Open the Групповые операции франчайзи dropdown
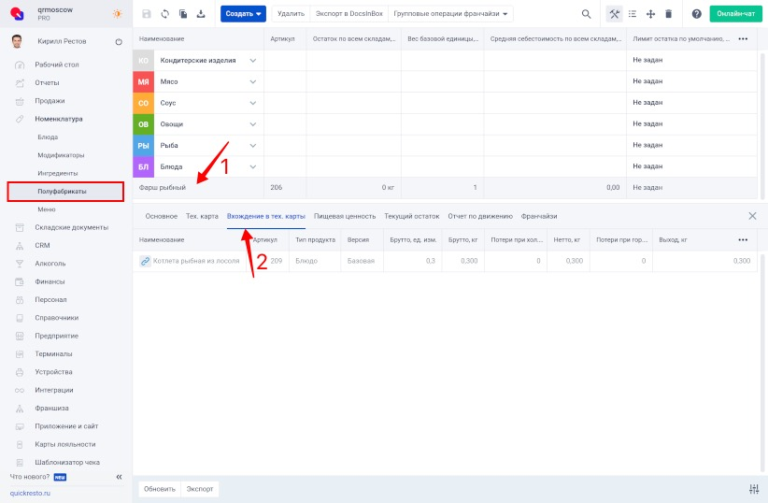This screenshot has width=768, height=503. click(452, 14)
